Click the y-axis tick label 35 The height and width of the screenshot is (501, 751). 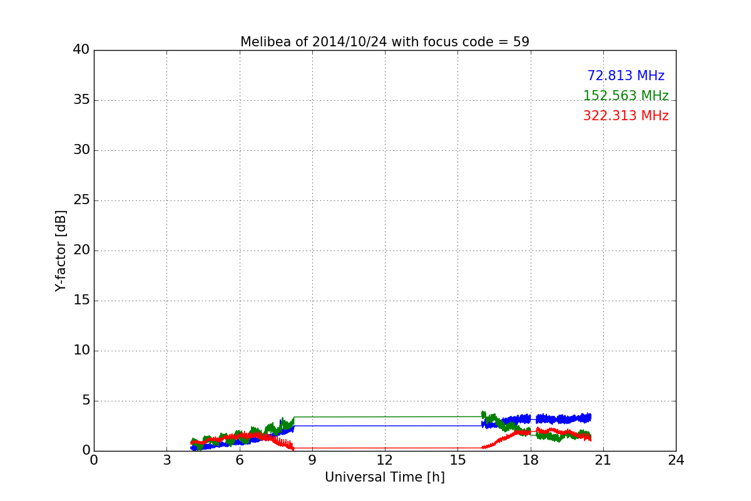[81, 100]
